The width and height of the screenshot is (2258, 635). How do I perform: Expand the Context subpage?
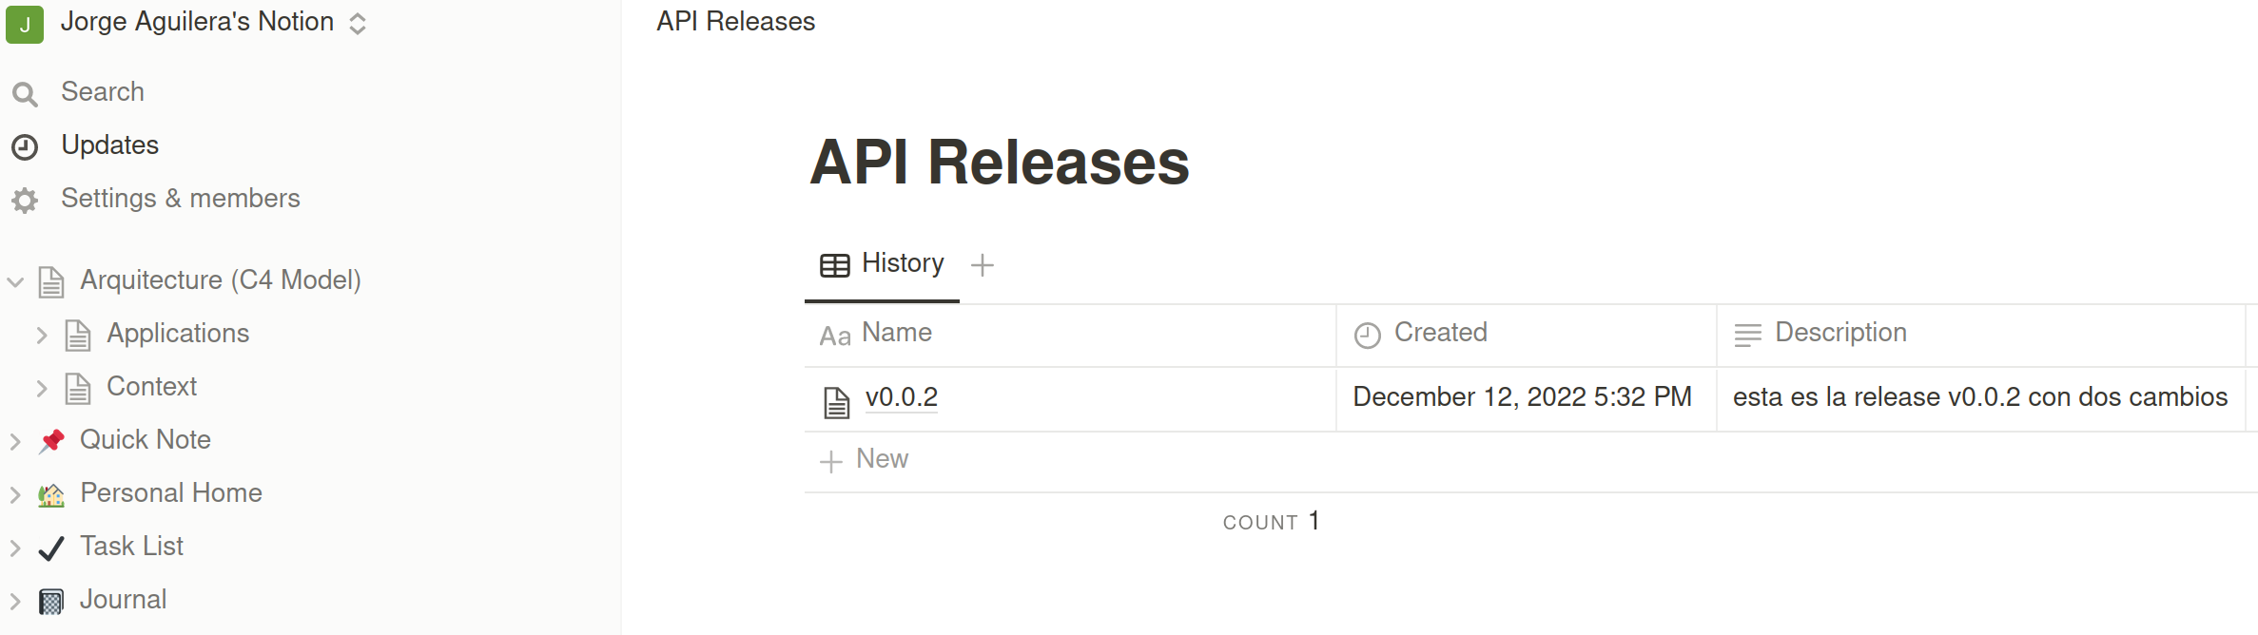pyautogui.click(x=42, y=388)
